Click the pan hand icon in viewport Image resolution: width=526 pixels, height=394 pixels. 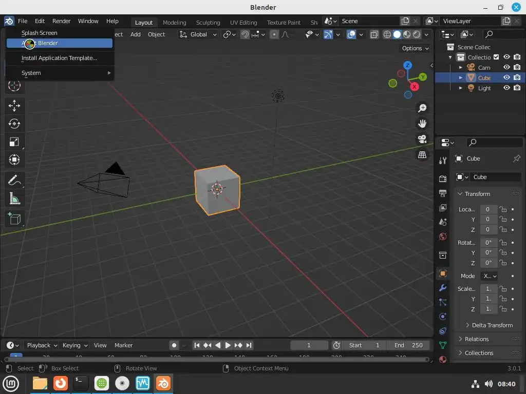422,124
